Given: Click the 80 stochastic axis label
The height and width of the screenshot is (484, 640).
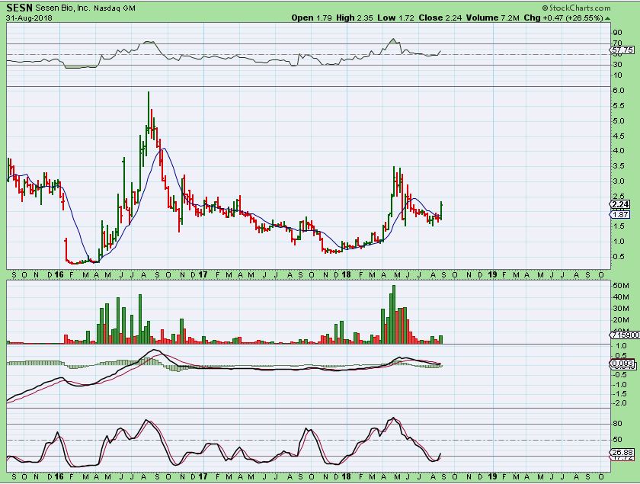Looking at the screenshot, I should 618,424.
